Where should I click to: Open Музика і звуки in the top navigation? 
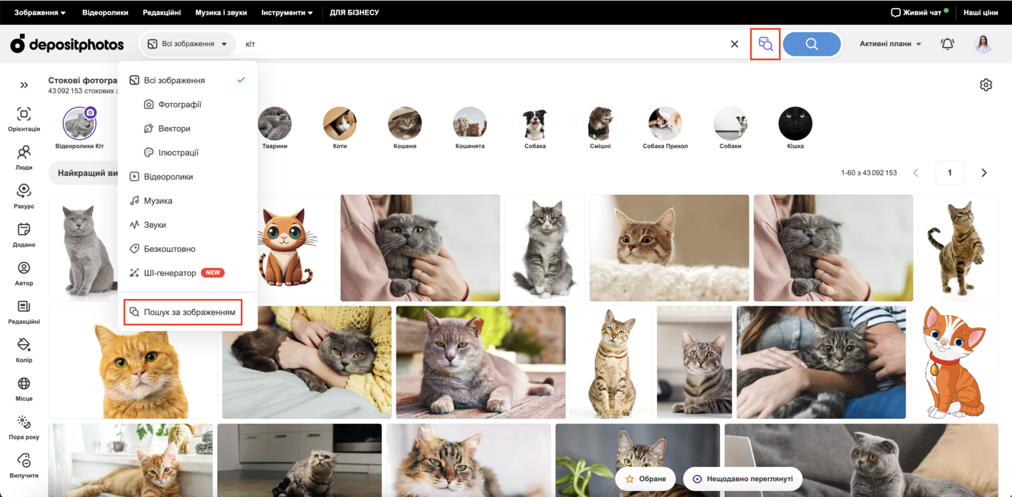coord(221,13)
